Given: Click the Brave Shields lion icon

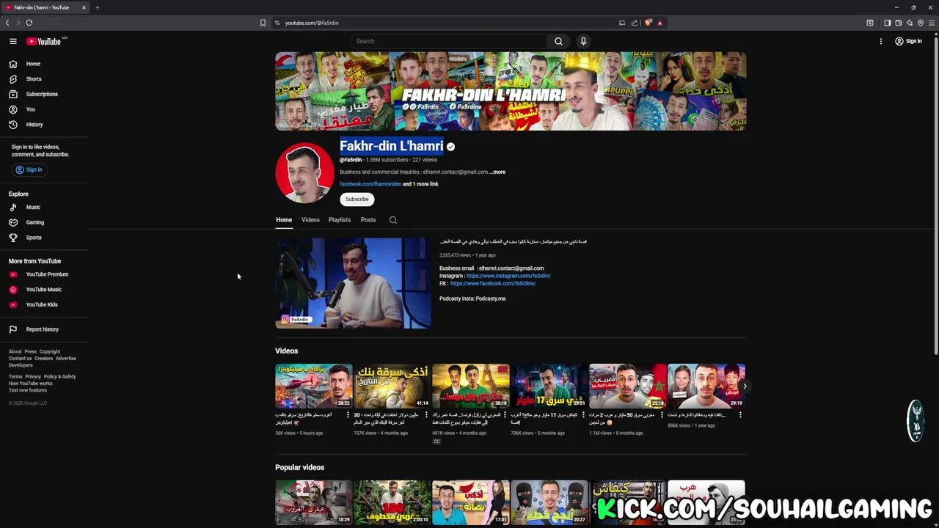Looking at the screenshot, I should click(x=648, y=23).
